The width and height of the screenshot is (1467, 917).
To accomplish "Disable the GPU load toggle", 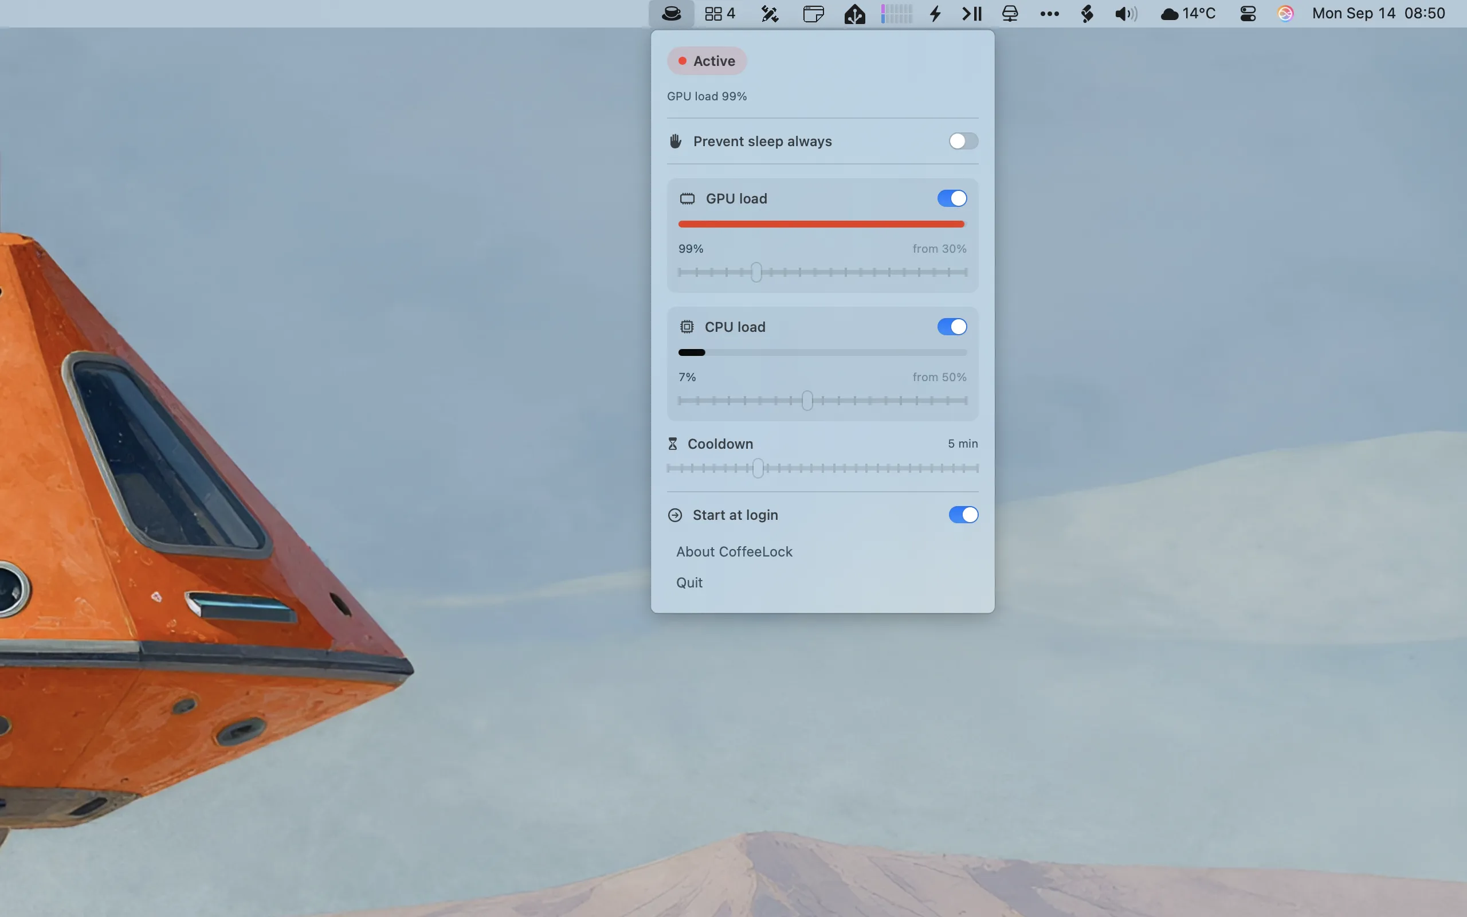I will [952, 198].
